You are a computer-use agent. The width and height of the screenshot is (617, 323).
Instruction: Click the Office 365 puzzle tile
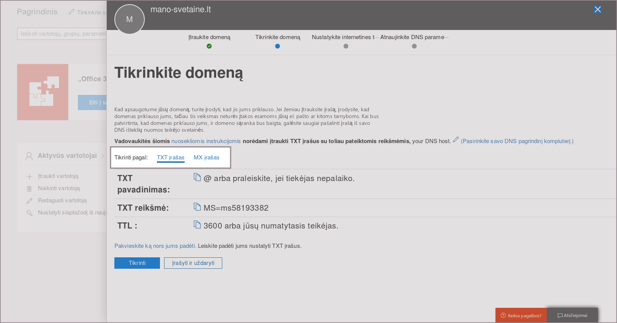pos(43,92)
